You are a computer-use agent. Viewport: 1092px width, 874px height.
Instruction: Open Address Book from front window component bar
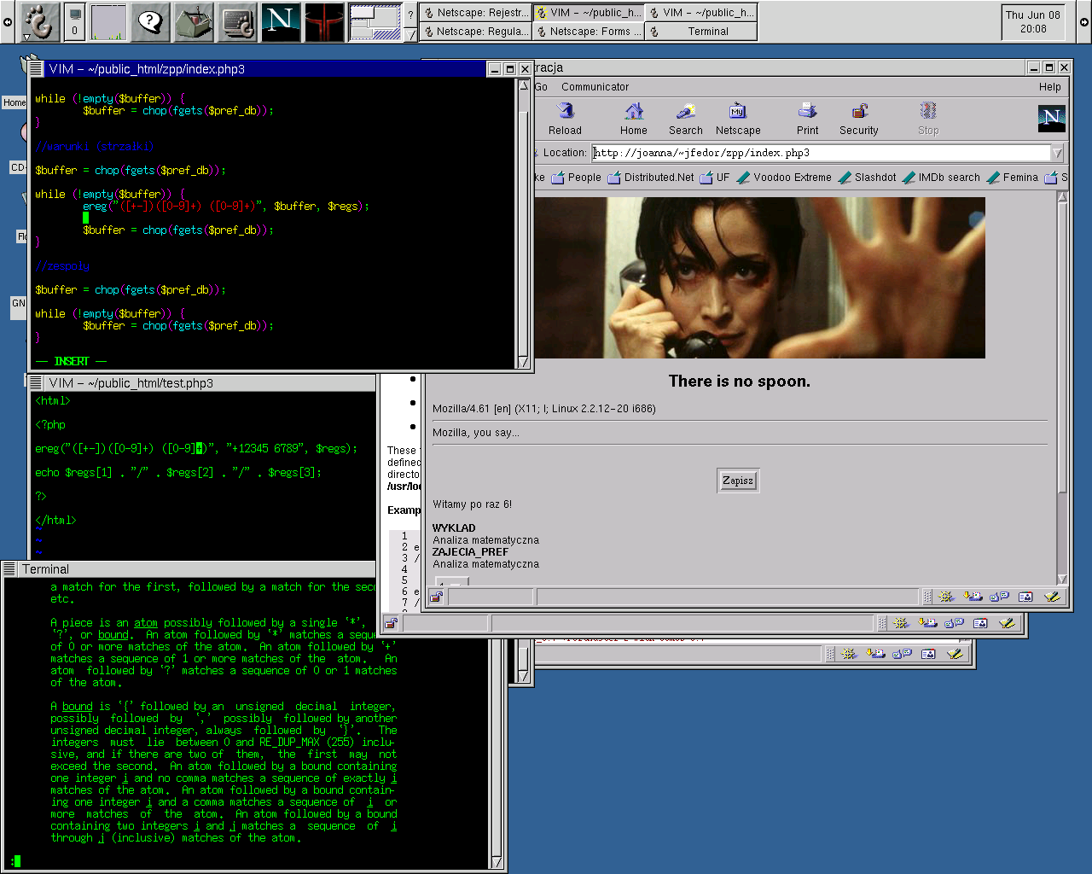(1025, 597)
